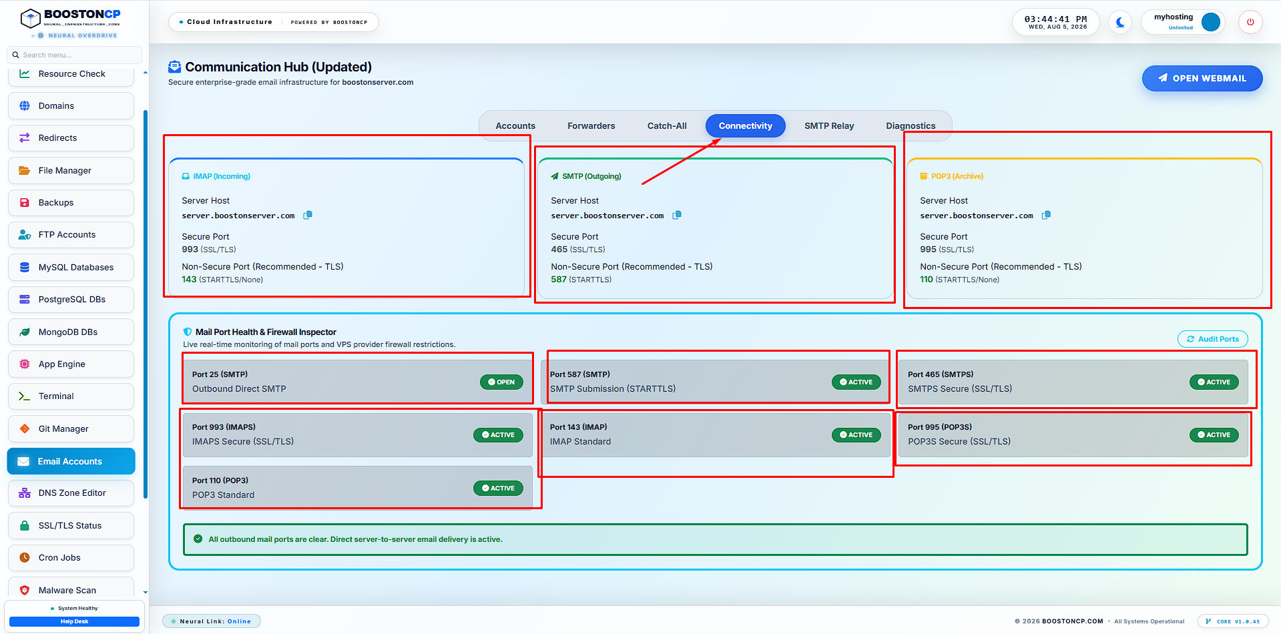Click the sidebar scroll-down arrow
The height and width of the screenshot is (634, 1281).
pos(146,592)
